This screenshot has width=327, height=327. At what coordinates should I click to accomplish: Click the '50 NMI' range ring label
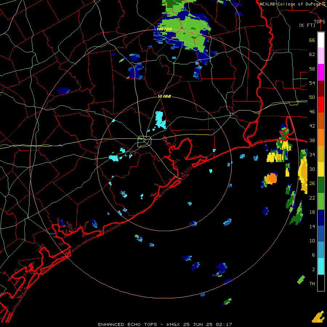[164, 96]
